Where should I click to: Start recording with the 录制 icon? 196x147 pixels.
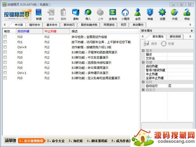[76, 14]
